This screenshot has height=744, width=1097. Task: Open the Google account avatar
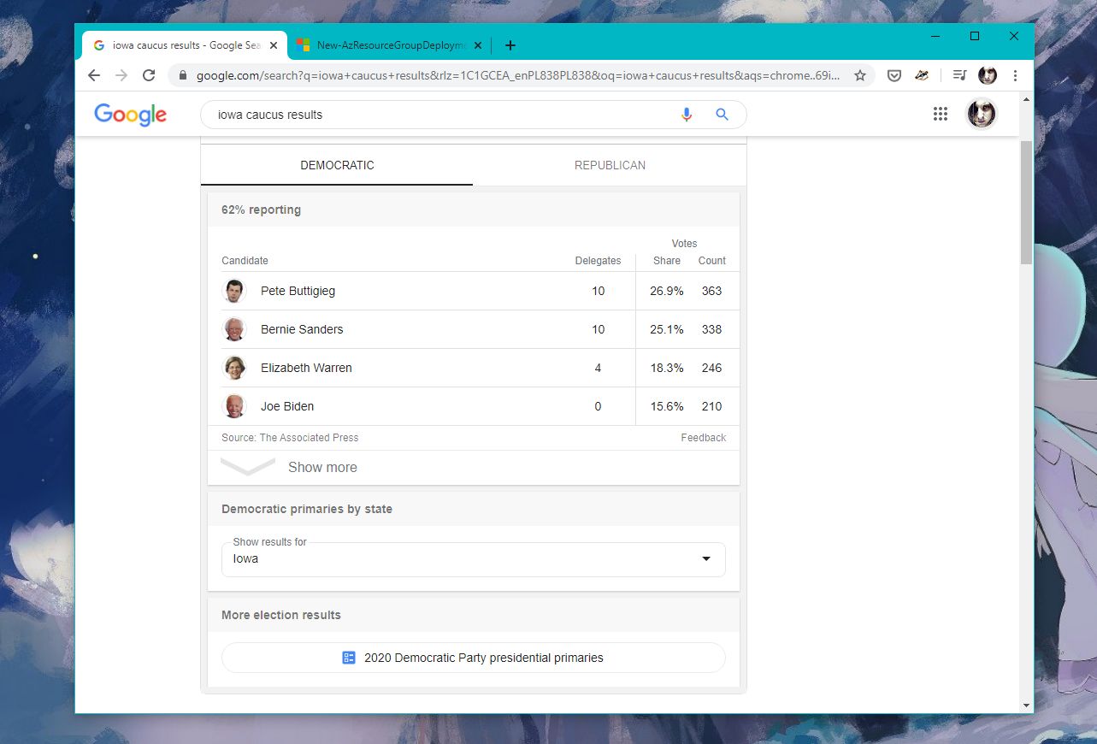coord(982,114)
